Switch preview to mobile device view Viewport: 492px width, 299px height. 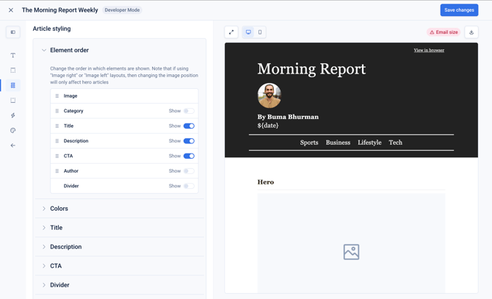click(260, 32)
